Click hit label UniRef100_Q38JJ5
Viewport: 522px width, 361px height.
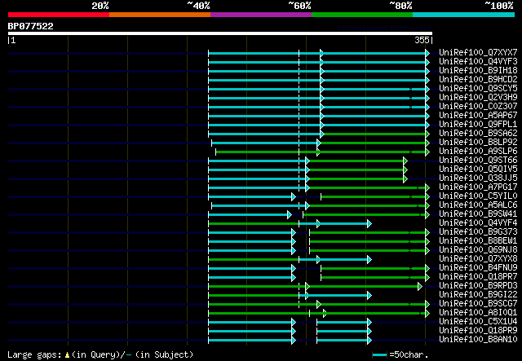point(478,178)
